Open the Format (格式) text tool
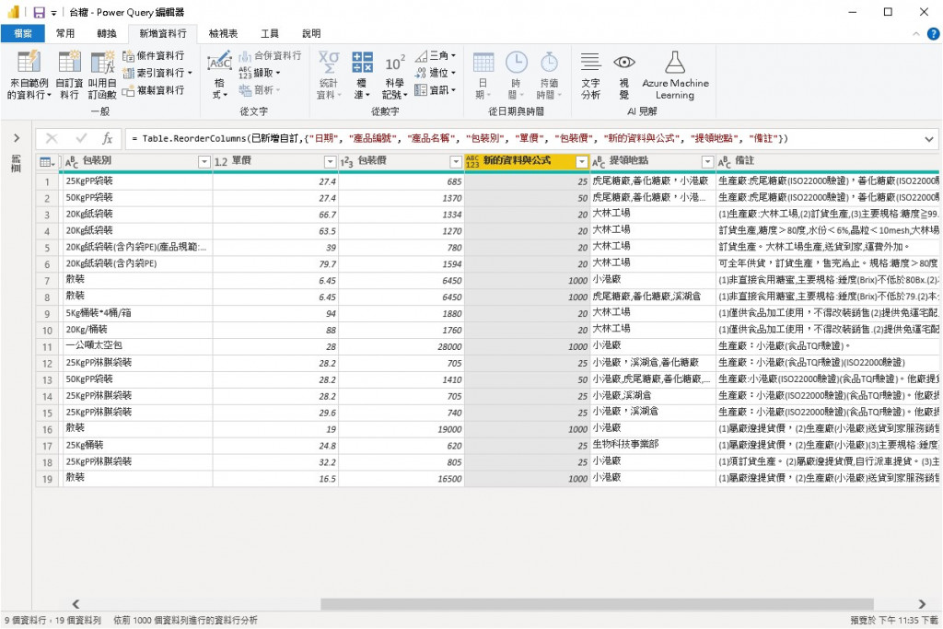 click(x=219, y=76)
